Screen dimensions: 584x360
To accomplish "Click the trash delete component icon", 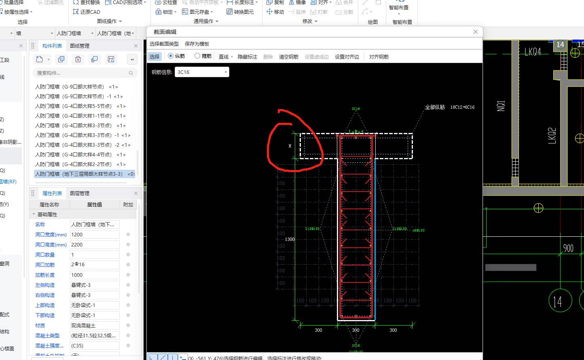I will pyautogui.click(x=78, y=59).
